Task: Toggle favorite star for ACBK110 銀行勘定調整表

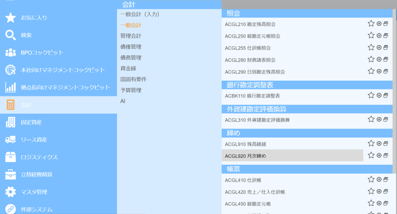Action: tap(371, 95)
